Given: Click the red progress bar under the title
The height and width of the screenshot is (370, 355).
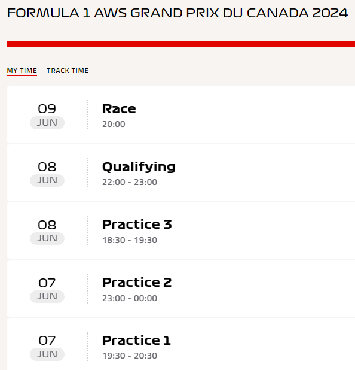Looking at the screenshot, I should point(180,44).
